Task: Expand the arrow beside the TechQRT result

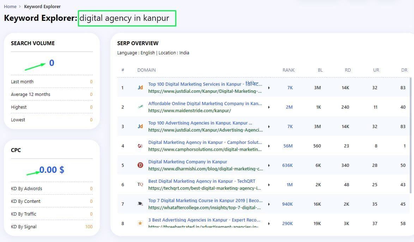Action: pyautogui.click(x=269, y=185)
